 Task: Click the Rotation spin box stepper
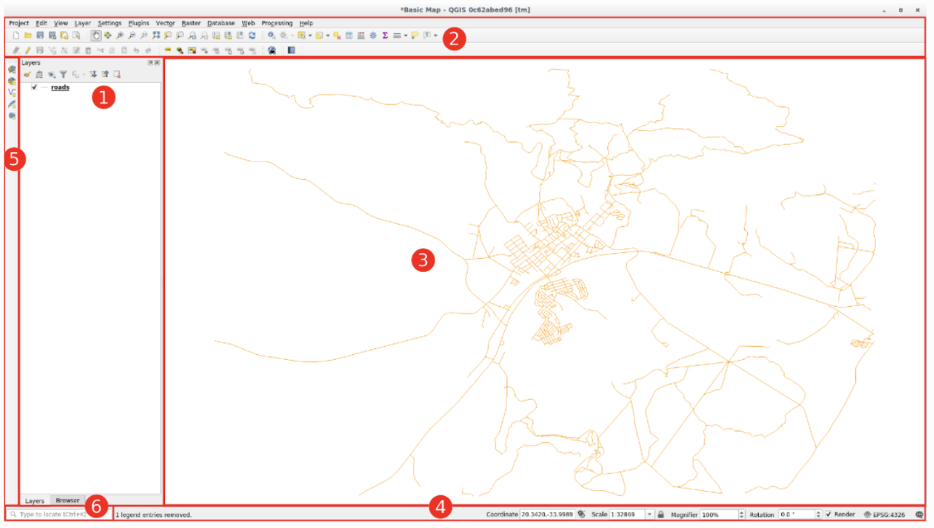(818, 514)
